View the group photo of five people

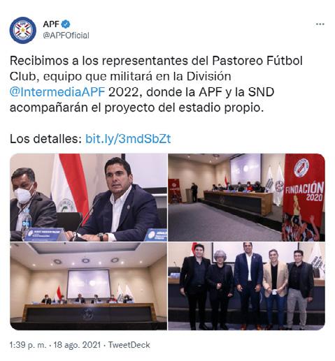pos(246,286)
